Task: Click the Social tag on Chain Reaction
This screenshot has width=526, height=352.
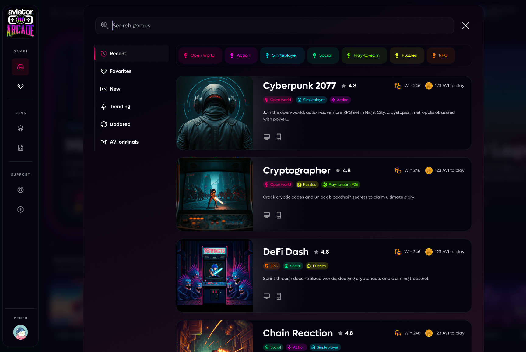Action: point(273,347)
